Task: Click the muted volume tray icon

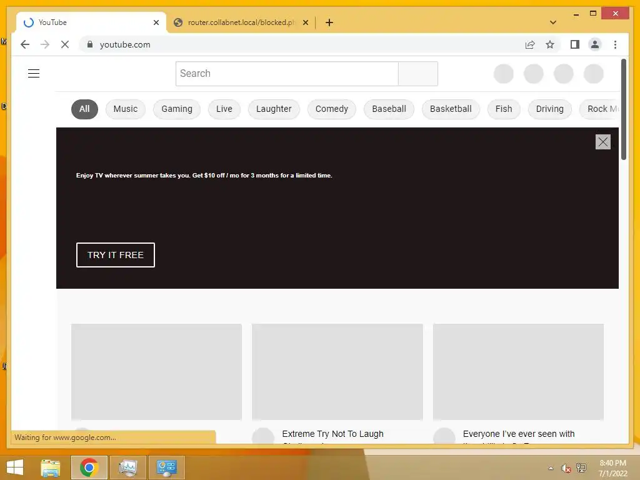Action: pos(566,468)
